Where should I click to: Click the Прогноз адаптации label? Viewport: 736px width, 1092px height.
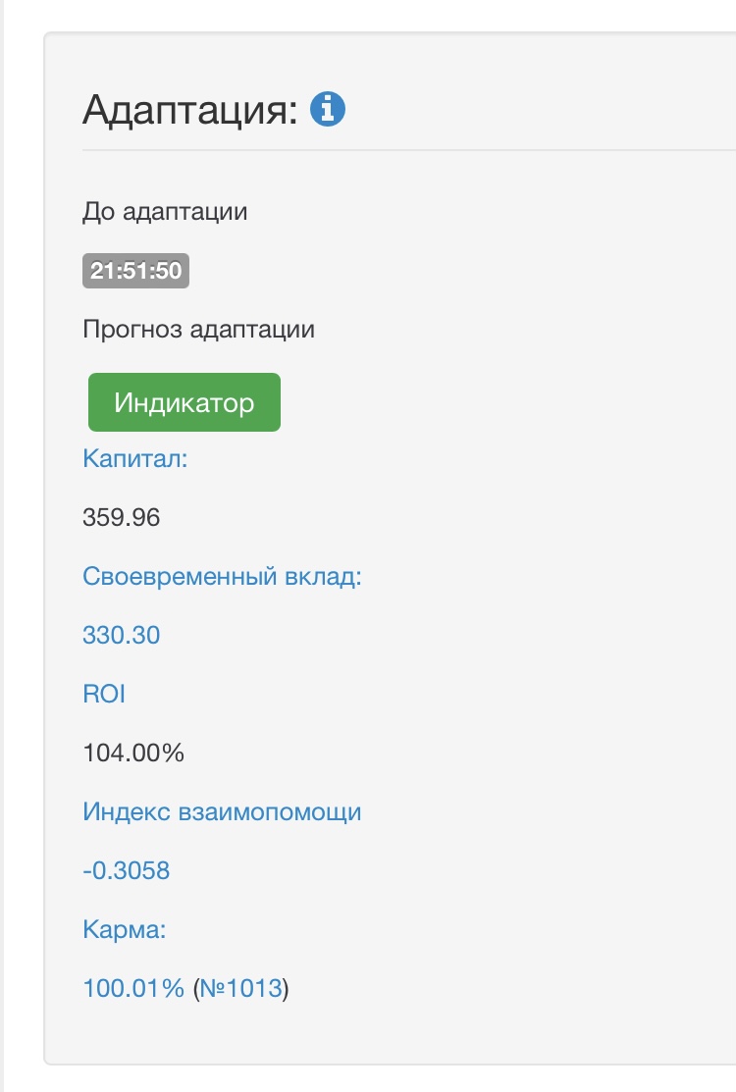pyautogui.click(x=198, y=329)
